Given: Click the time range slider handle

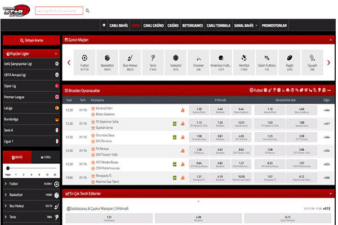Looking at the screenshot, I should (7, 168).
